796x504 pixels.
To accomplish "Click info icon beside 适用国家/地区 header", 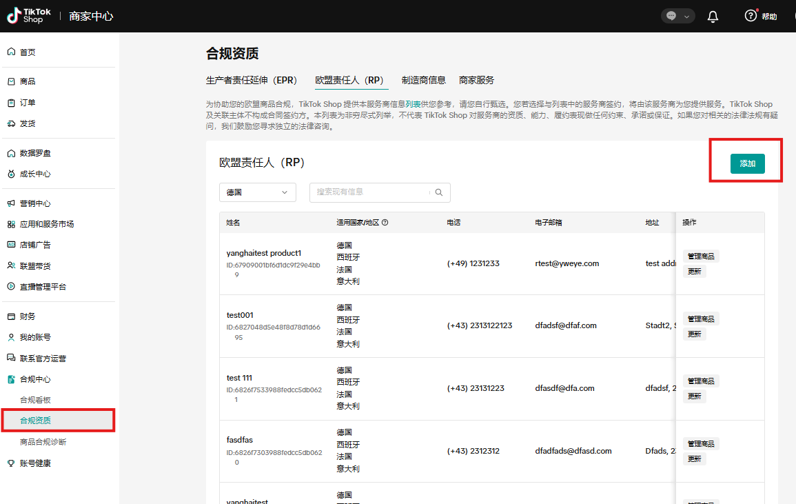I will pos(385,223).
